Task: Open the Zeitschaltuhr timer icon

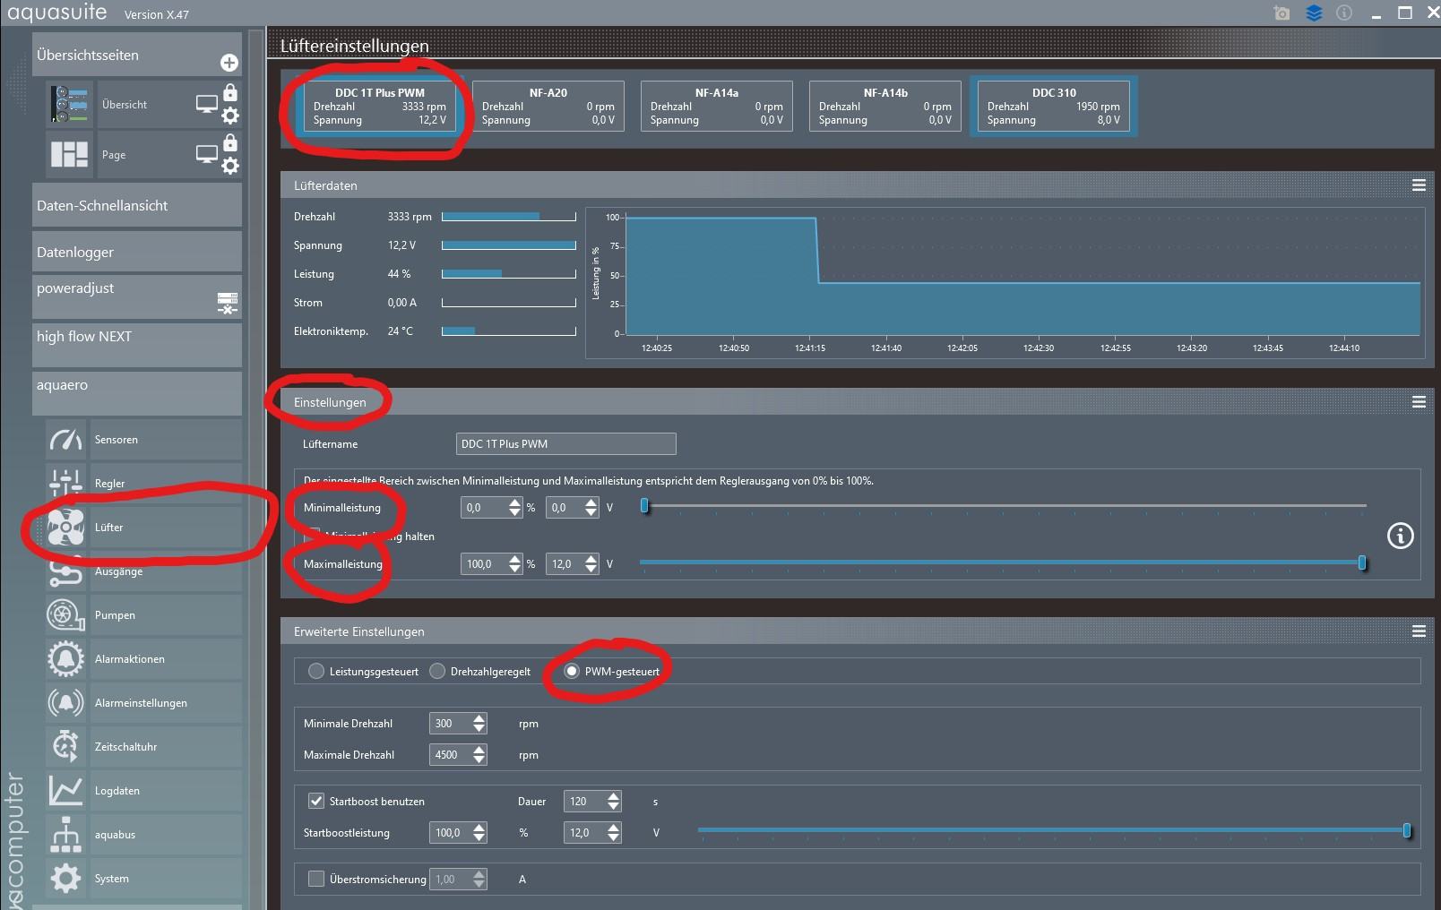Action: coord(65,747)
